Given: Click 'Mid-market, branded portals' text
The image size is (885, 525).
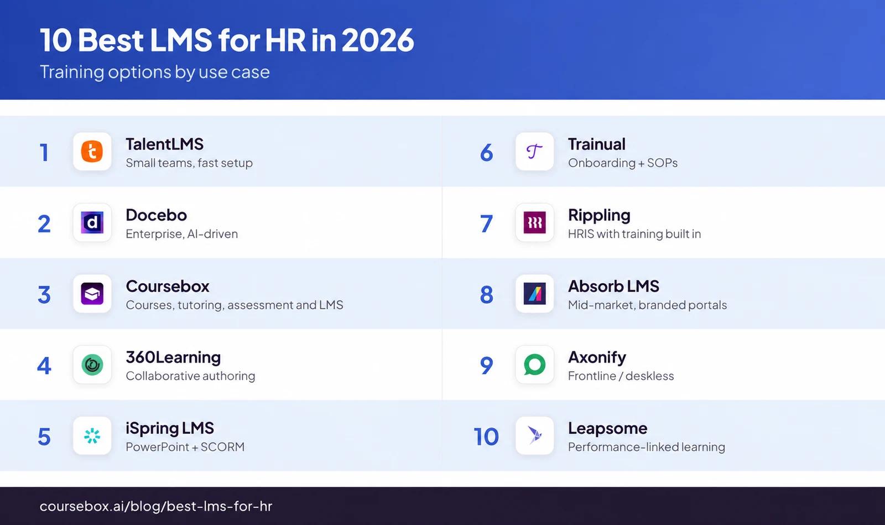Looking at the screenshot, I should 648,305.
